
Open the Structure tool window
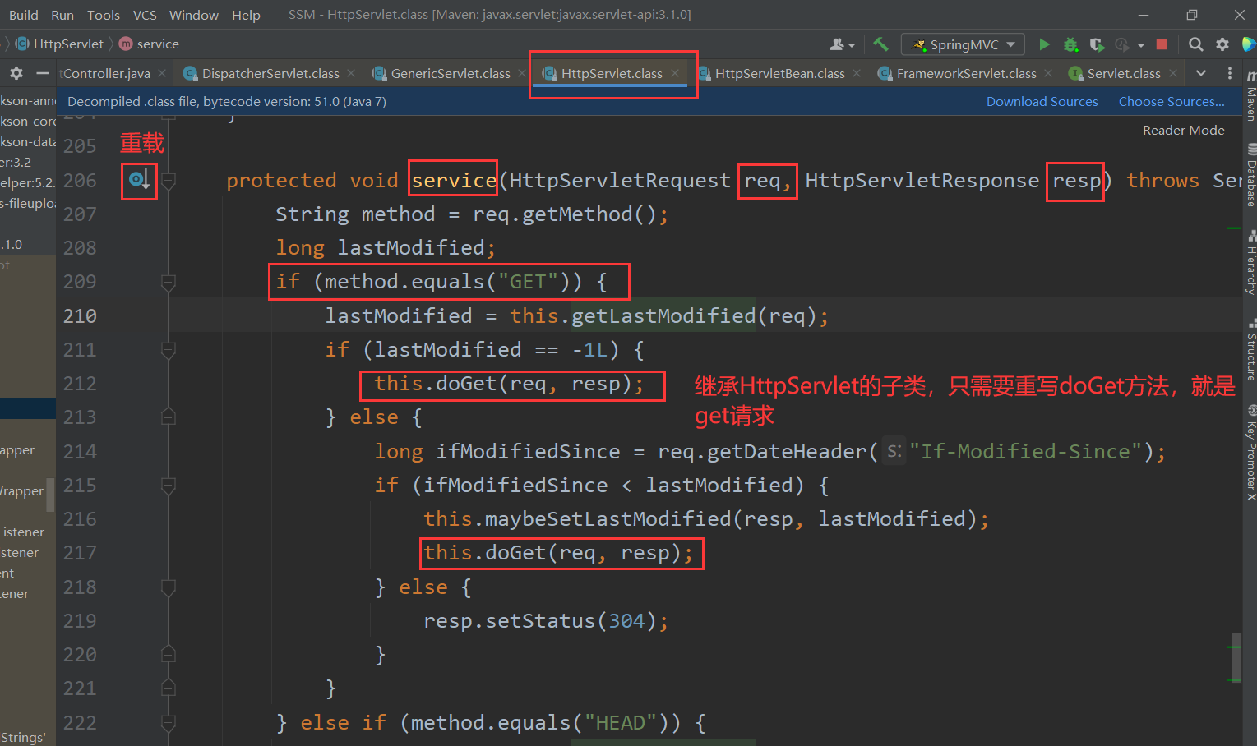coord(1250,349)
